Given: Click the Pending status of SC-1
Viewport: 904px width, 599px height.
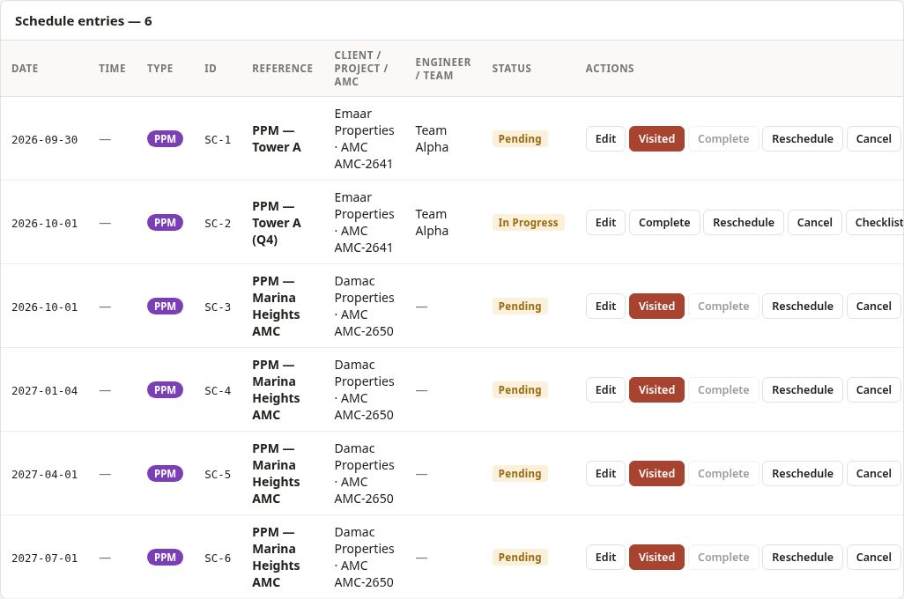Looking at the screenshot, I should click(520, 139).
